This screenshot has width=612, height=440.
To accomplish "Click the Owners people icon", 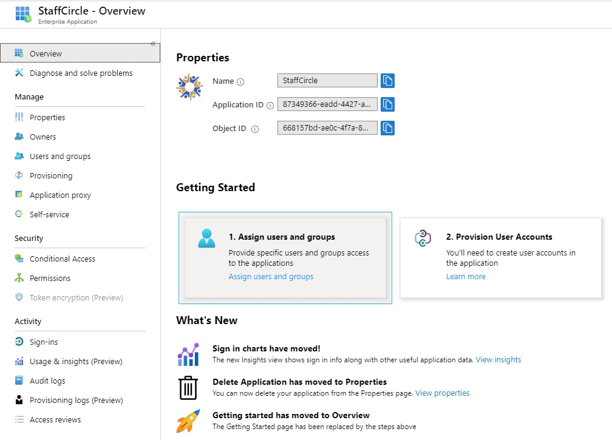I will pos(19,137).
